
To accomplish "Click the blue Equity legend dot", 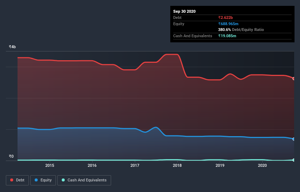I will [36, 180].
